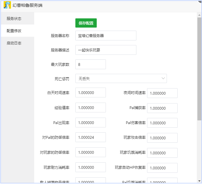Click the 幻兽帕鲁服务端 title text
Screen dimensions: 202x185
[x=27, y=5]
